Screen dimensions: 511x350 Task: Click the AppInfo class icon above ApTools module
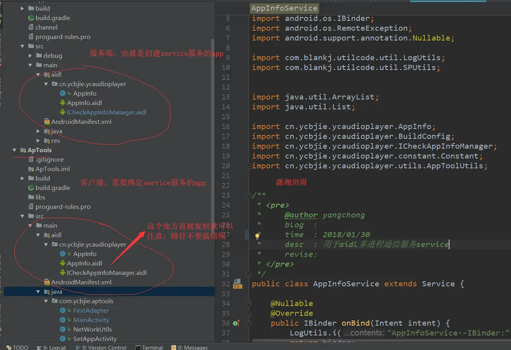tap(63, 93)
